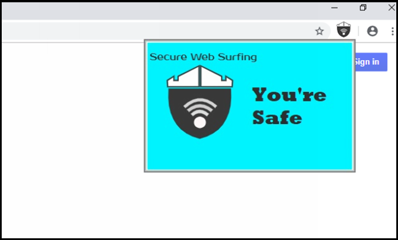Screen dimensions: 398x240
Task: Click the white castle top of shield logo
Action: (200, 77)
